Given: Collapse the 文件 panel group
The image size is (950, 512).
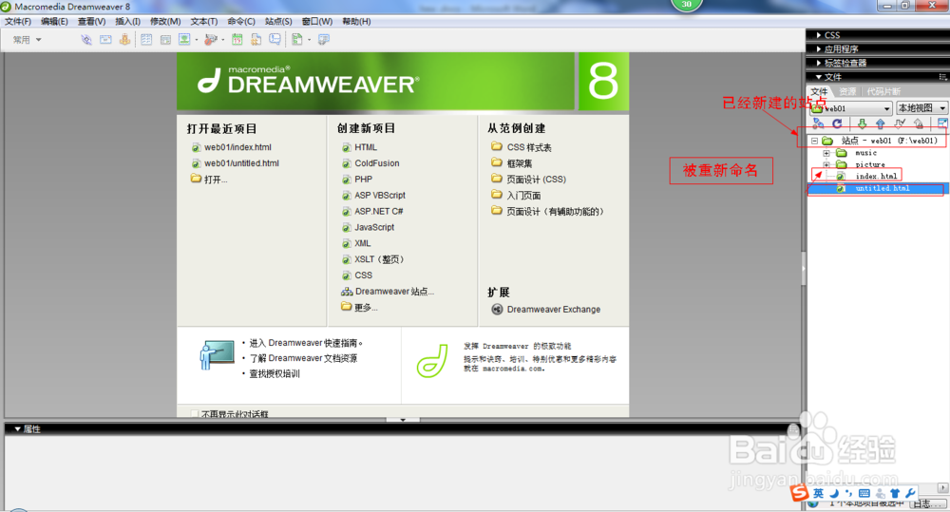Looking at the screenshot, I should click(x=819, y=77).
